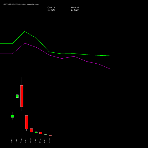Click the right end of the green line

[111, 56]
